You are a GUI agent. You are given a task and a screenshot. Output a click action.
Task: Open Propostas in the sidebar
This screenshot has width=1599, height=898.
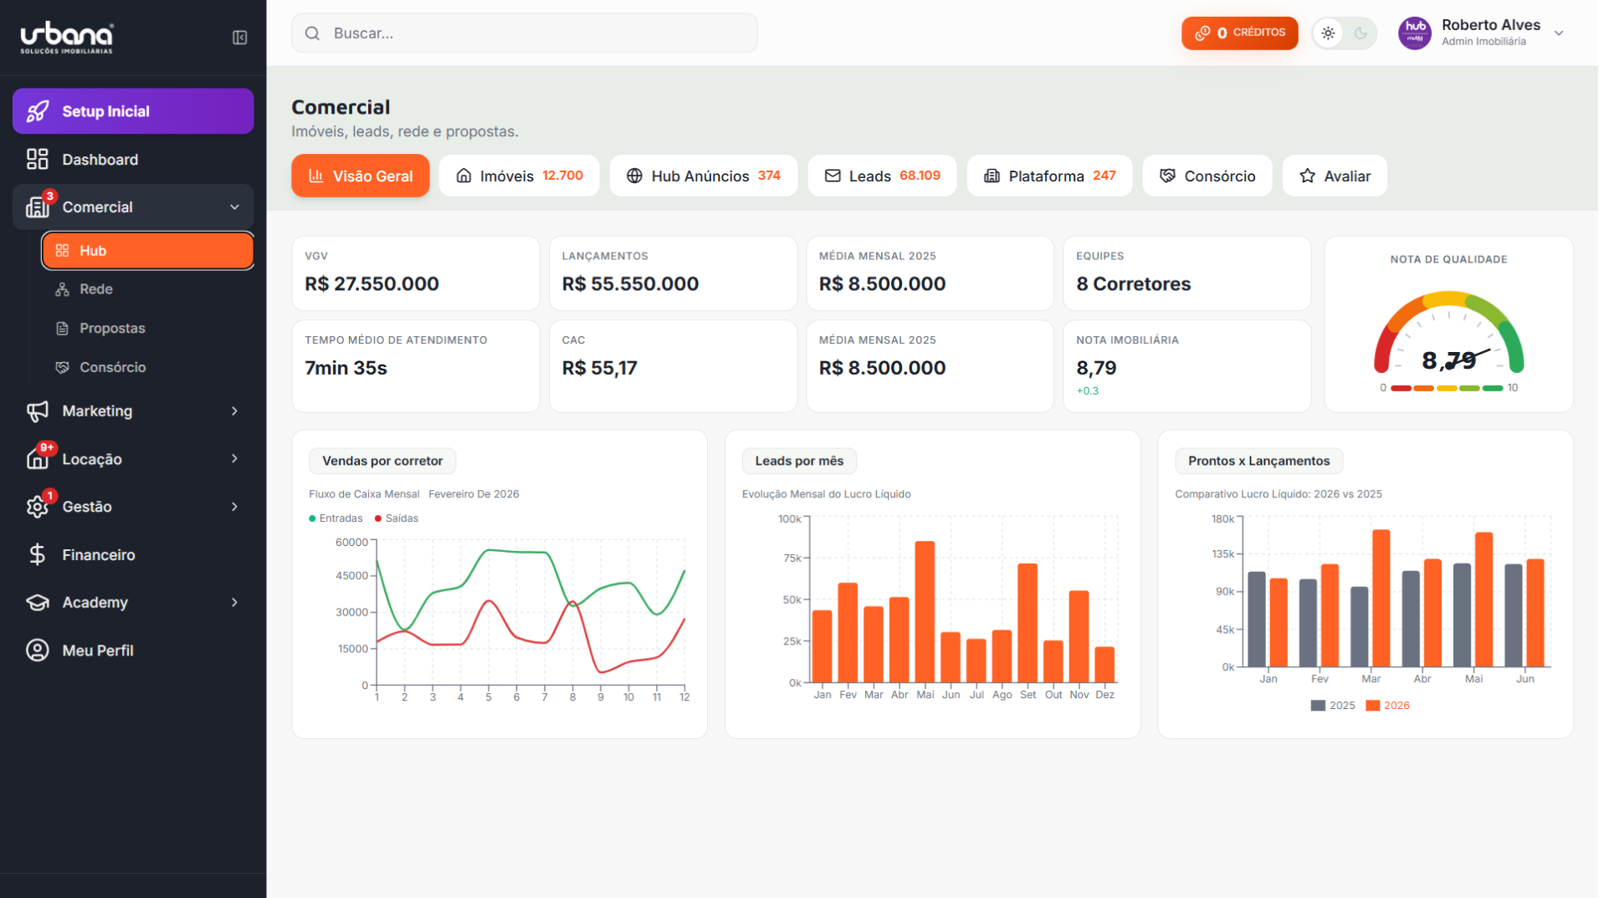[112, 328]
